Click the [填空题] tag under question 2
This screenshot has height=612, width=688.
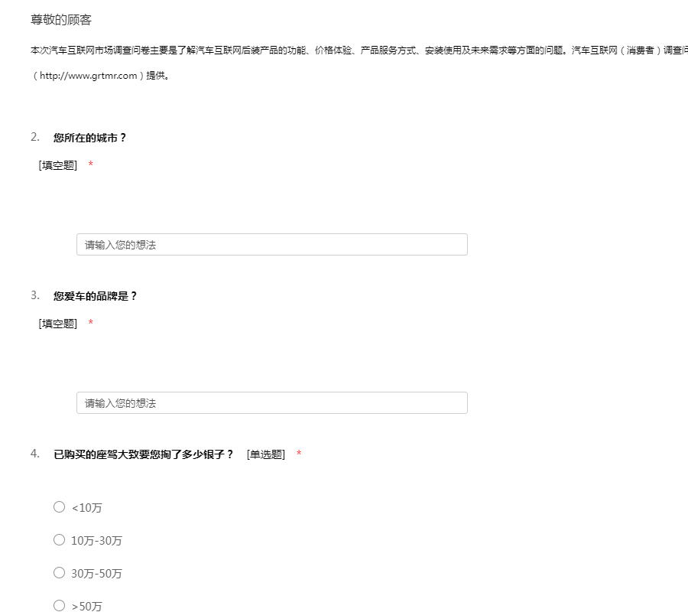click(58, 165)
